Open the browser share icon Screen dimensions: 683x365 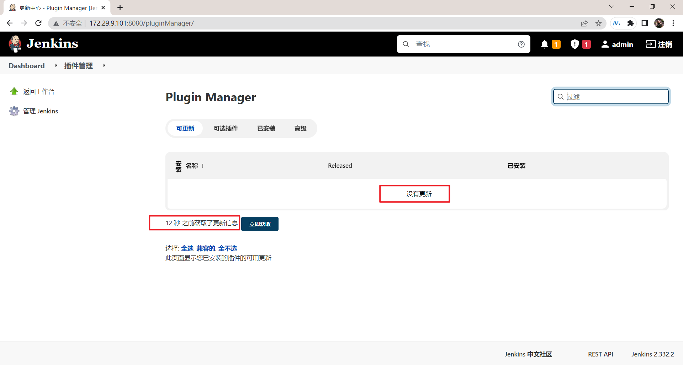pyautogui.click(x=584, y=23)
